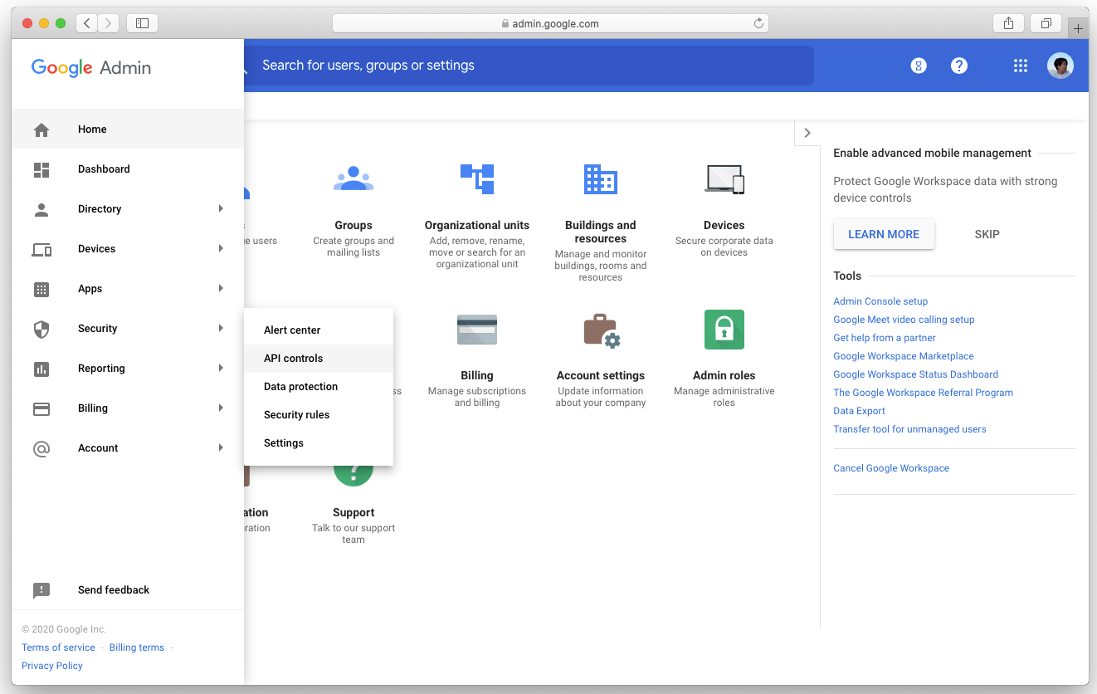This screenshot has height=694, width=1097.
Task: Open the Dashboard menu item label
Action: [104, 169]
